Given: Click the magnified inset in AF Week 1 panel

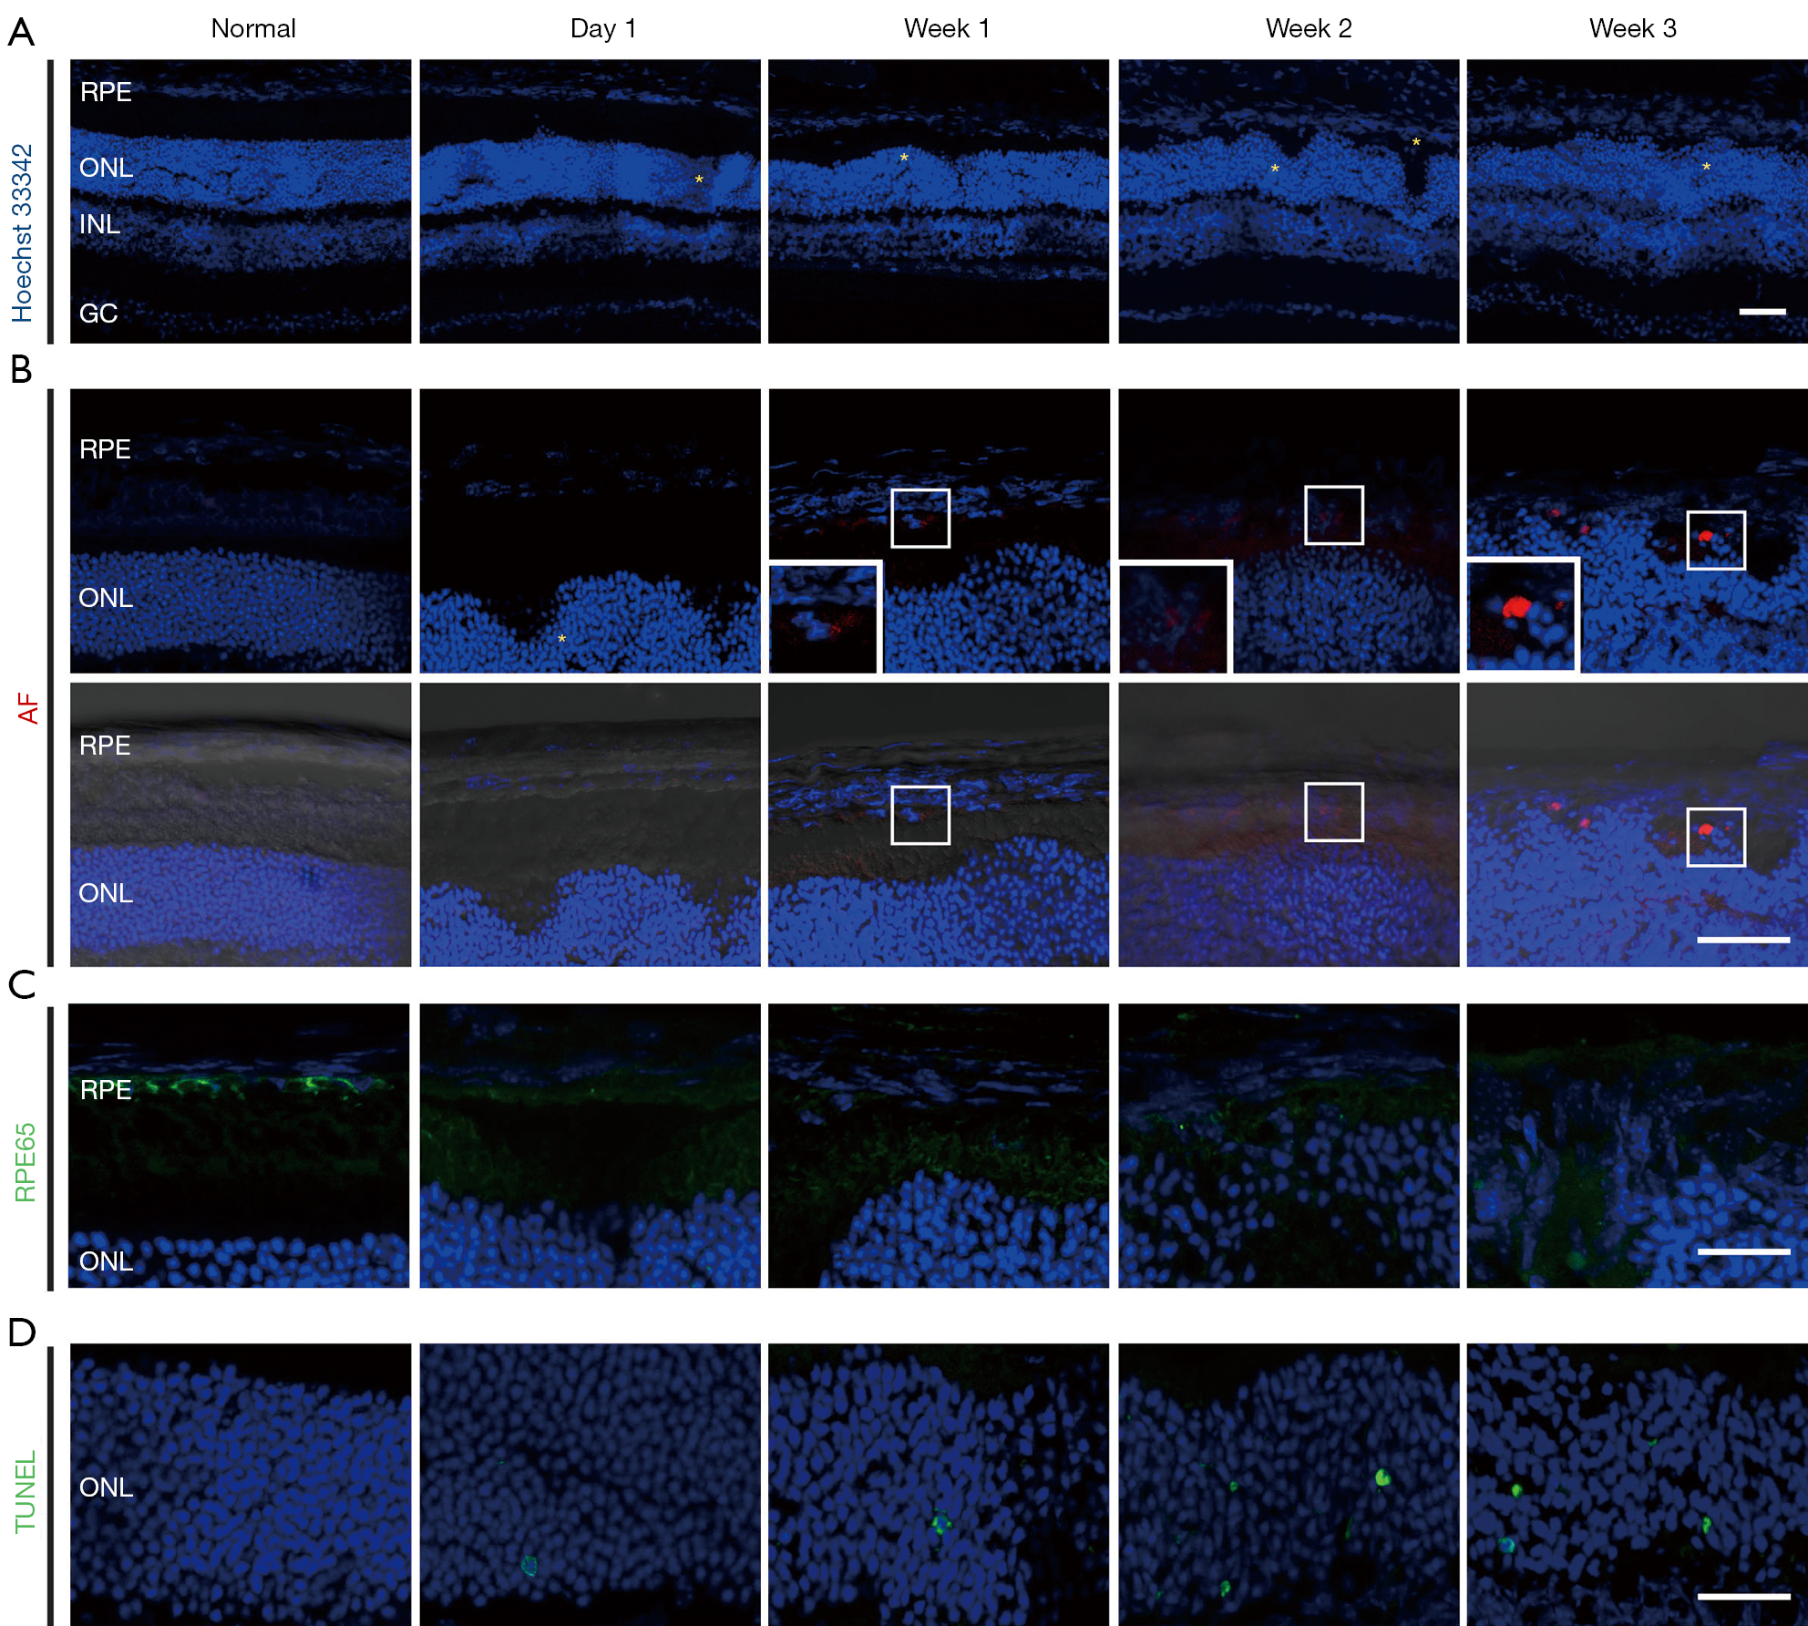Looking at the screenshot, I should pyautogui.click(x=826, y=617).
